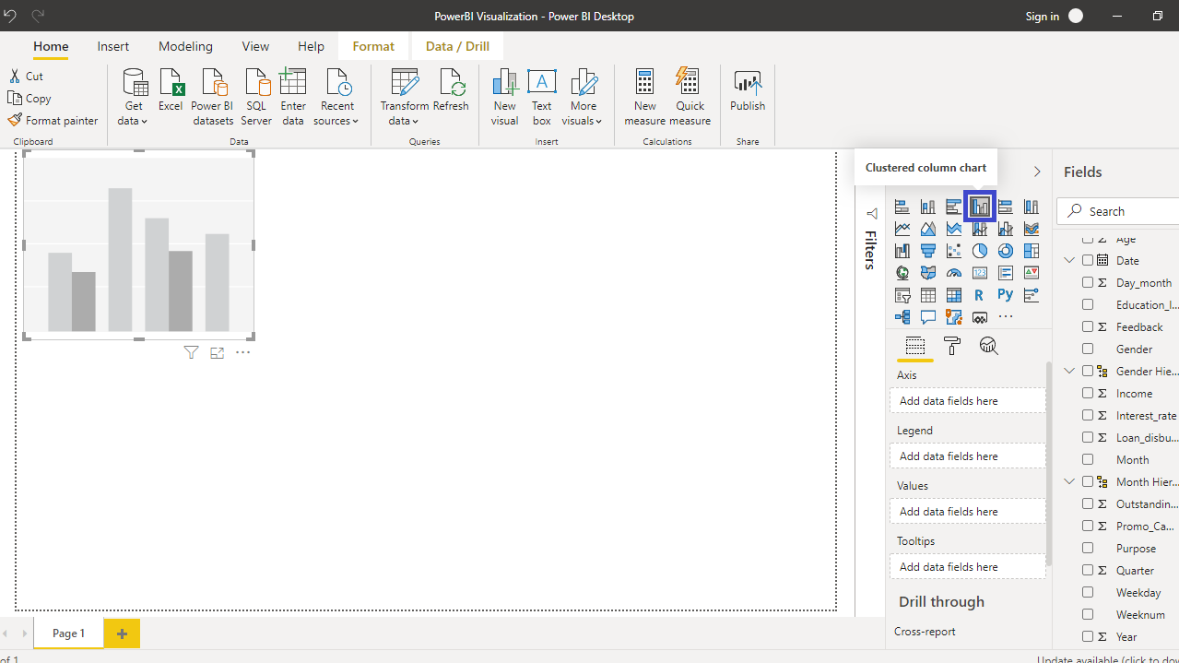Open the Data / Drill ribbon tab
This screenshot has width=1179, height=663.
(457, 46)
